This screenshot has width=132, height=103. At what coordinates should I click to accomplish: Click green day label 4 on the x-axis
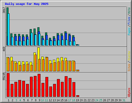(20, 100)
